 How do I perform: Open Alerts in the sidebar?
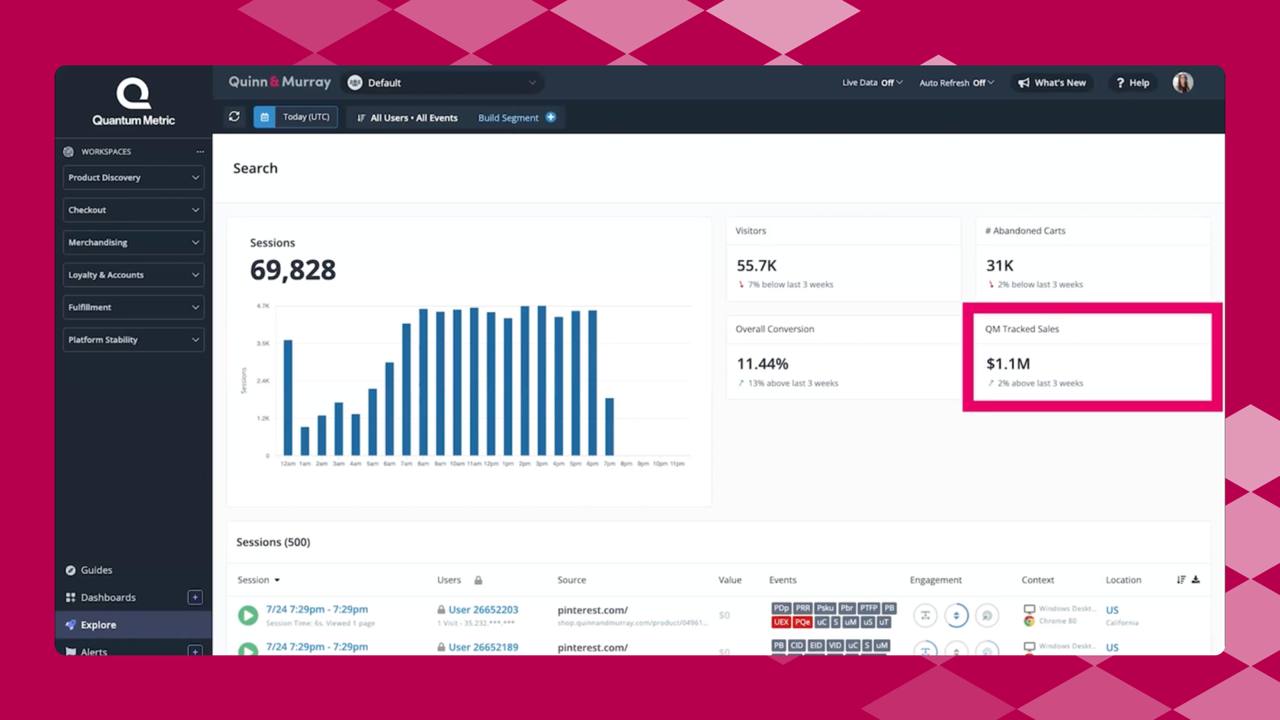coord(93,651)
